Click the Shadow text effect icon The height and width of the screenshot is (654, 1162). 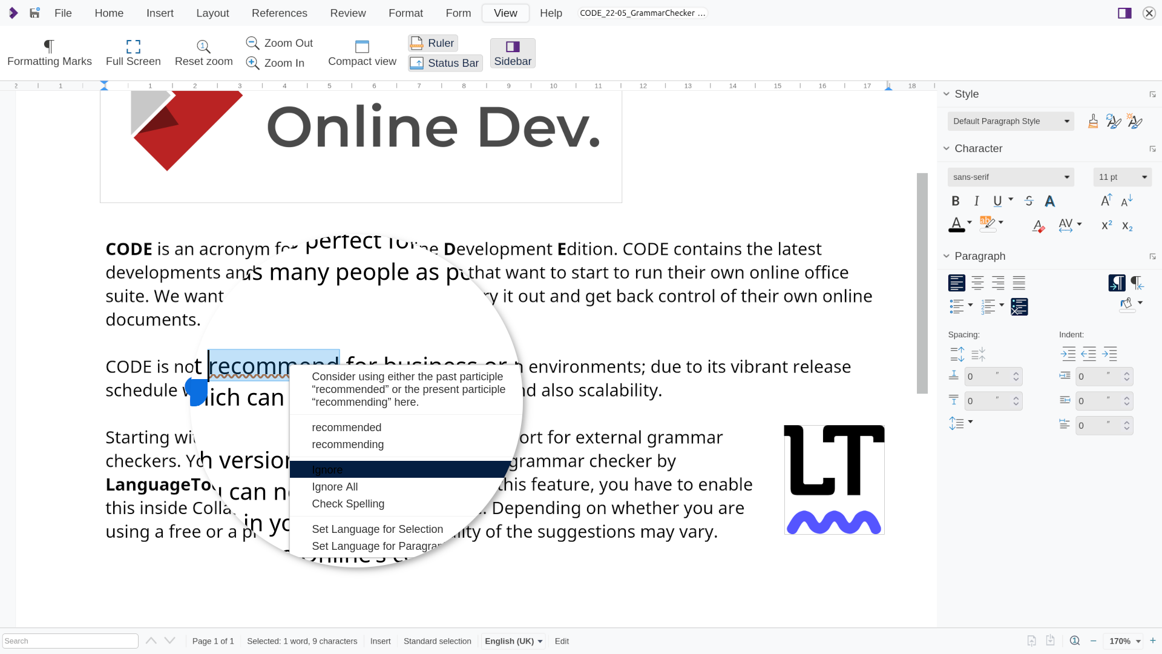pos(1050,201)
